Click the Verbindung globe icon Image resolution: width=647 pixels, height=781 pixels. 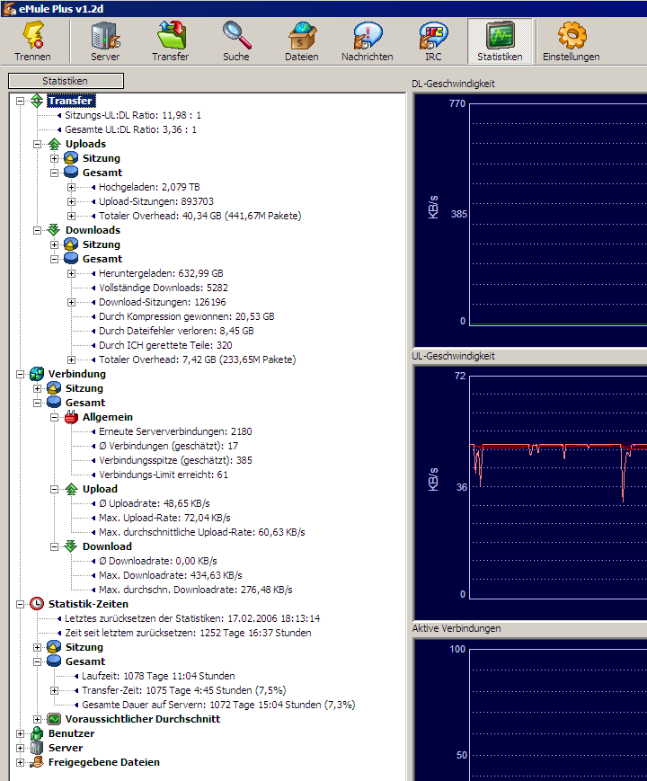pos(37,374)
